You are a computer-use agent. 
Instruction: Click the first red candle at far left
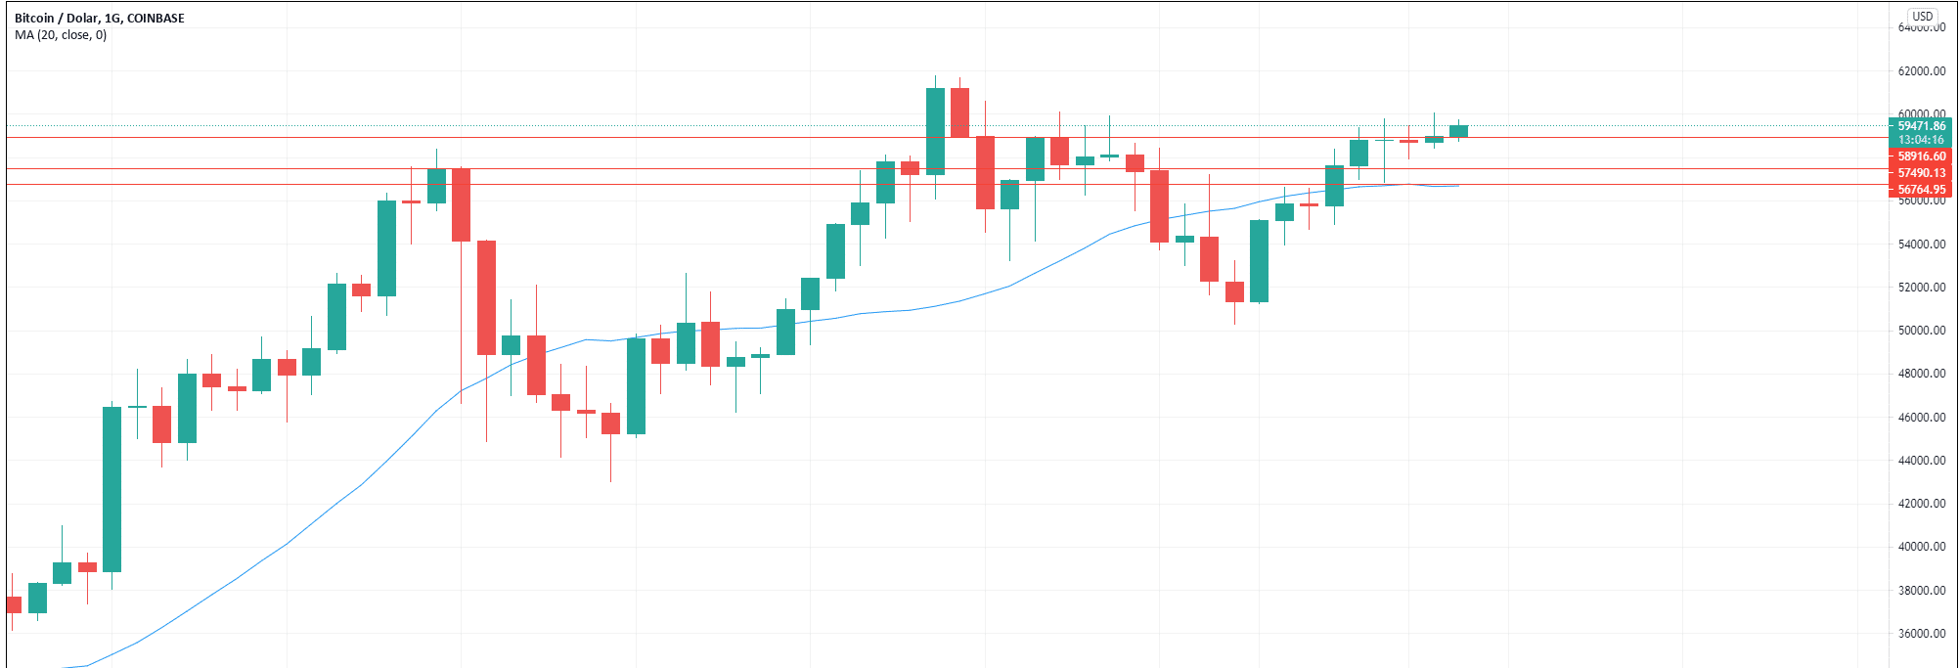[13, 604]
